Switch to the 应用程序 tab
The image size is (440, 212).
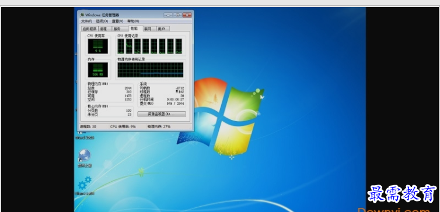point(89,29)
